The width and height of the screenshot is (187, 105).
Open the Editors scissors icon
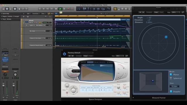point(27,9)
